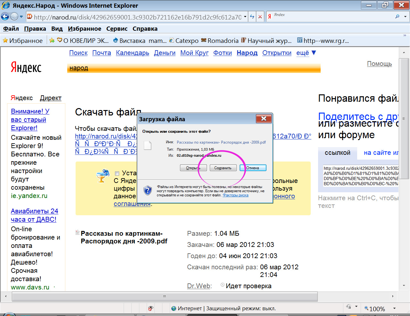Click the Поделитесь с друзьями link
The image size is (410, 316).
pos(358,116)
